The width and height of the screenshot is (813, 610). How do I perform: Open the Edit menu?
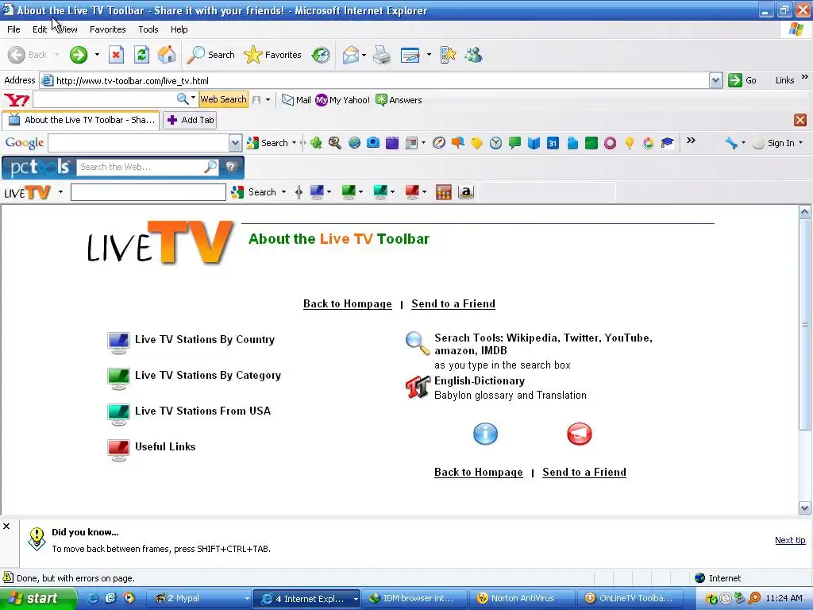[40, 29]
